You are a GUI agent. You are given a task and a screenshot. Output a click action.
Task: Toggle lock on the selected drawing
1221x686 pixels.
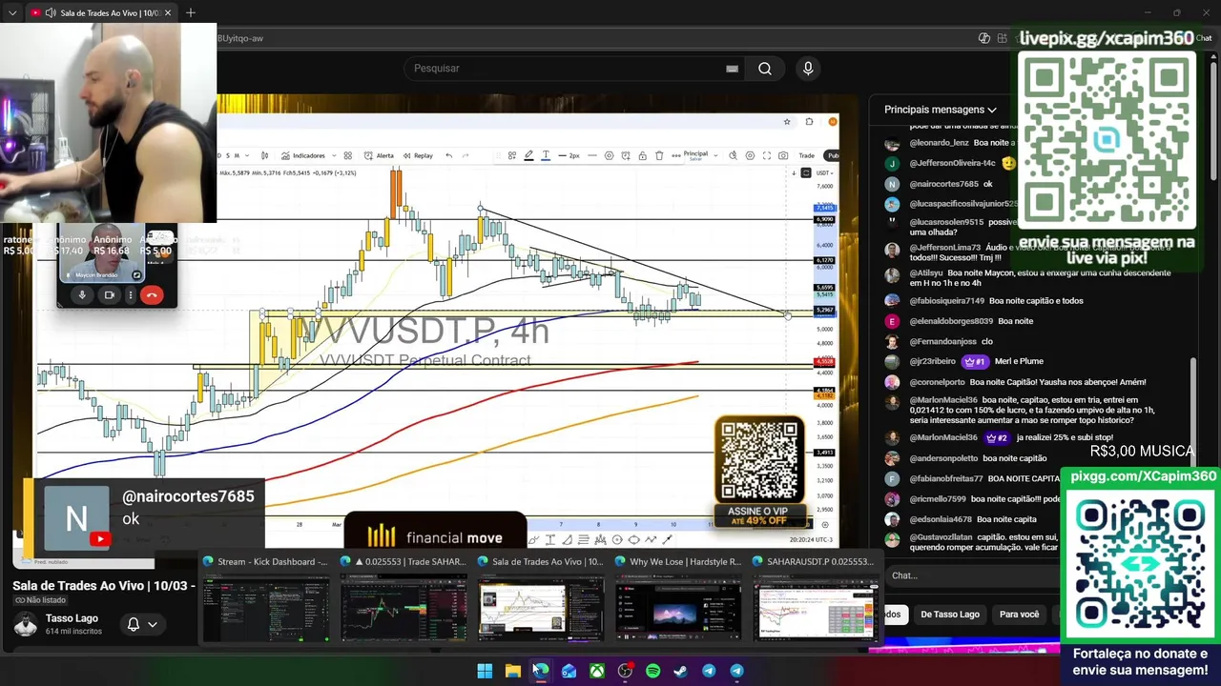pyautogui.click(x=642, y=155)
